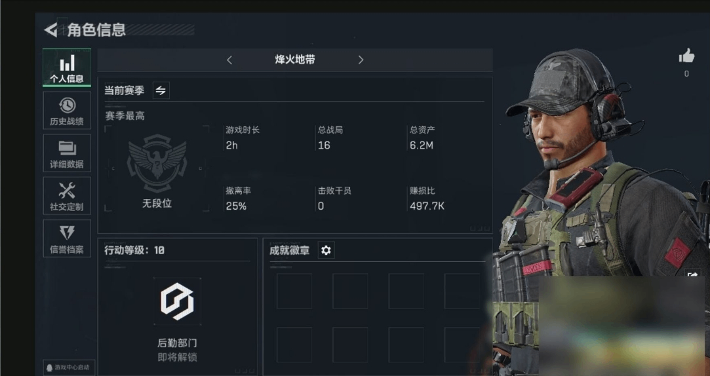Click the 行动等级: 10 label
This screenshot has height=376, width=710.
pyautogui.click(x=134, y=250)
